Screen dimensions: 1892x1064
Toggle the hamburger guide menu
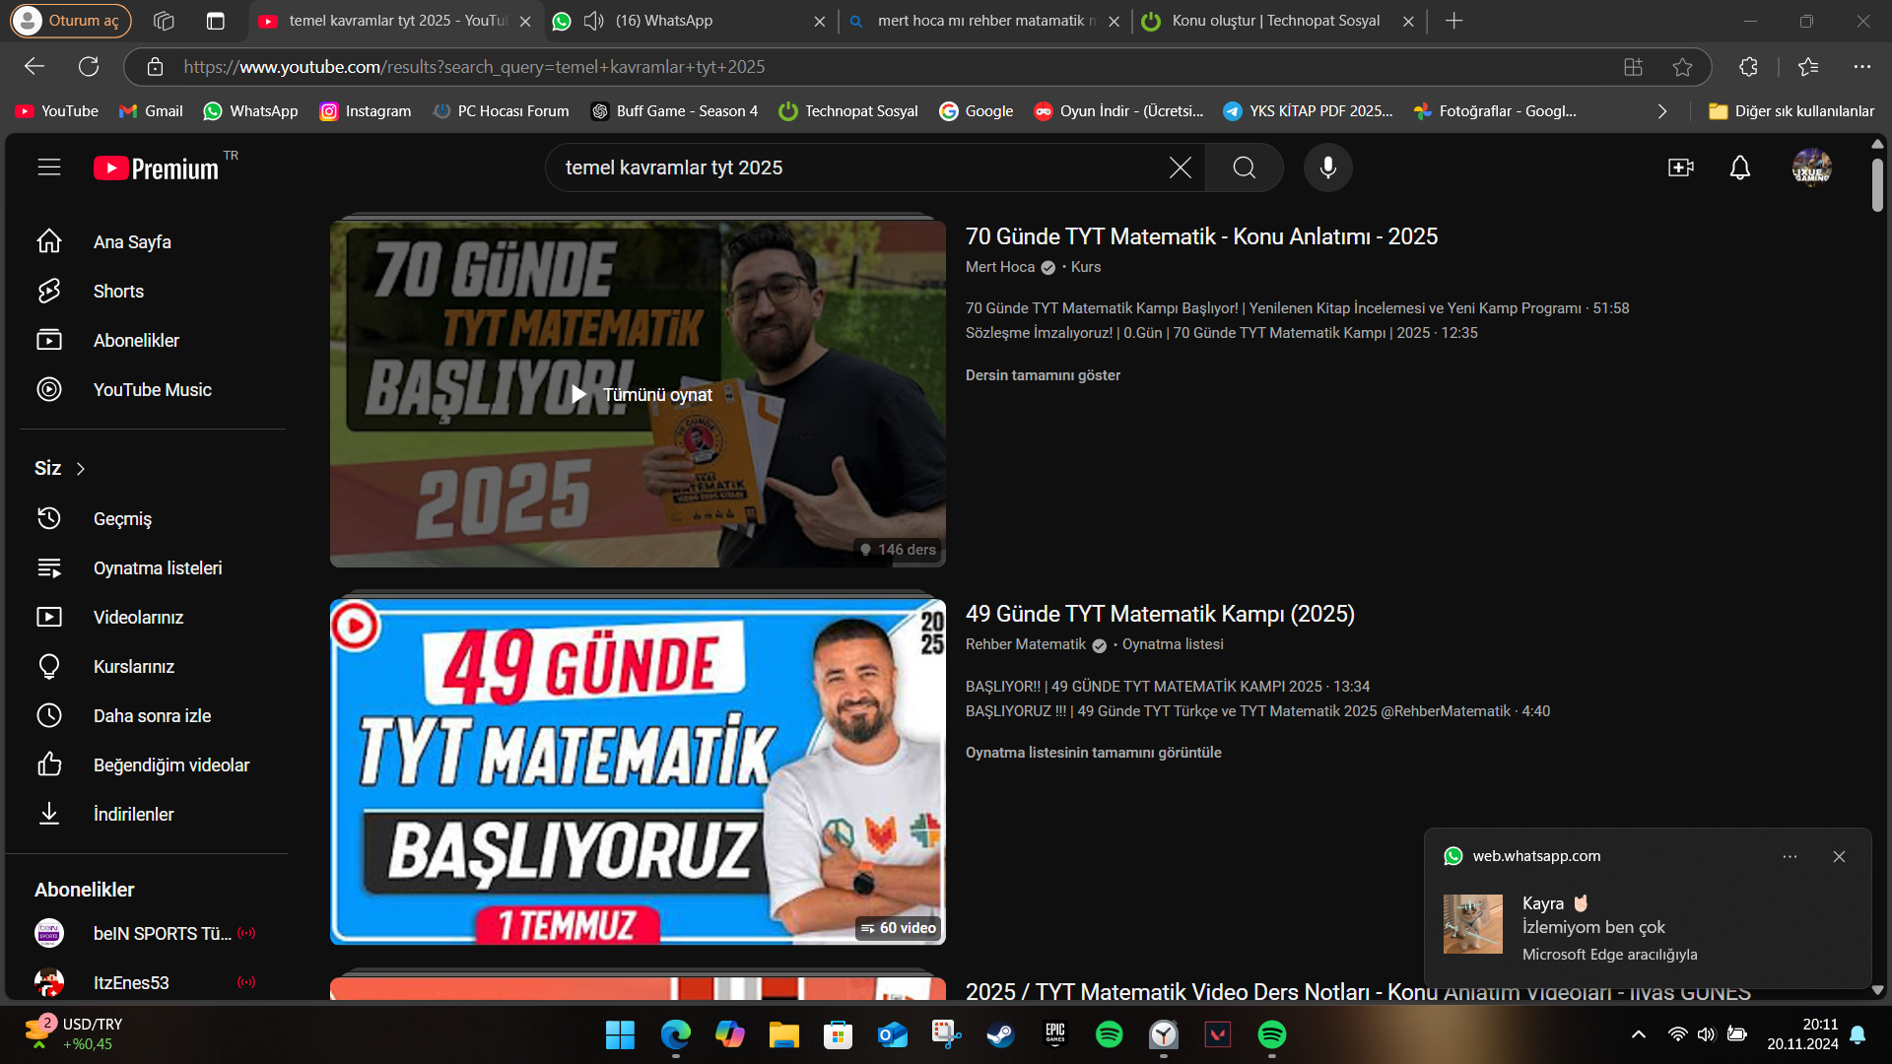49,167
